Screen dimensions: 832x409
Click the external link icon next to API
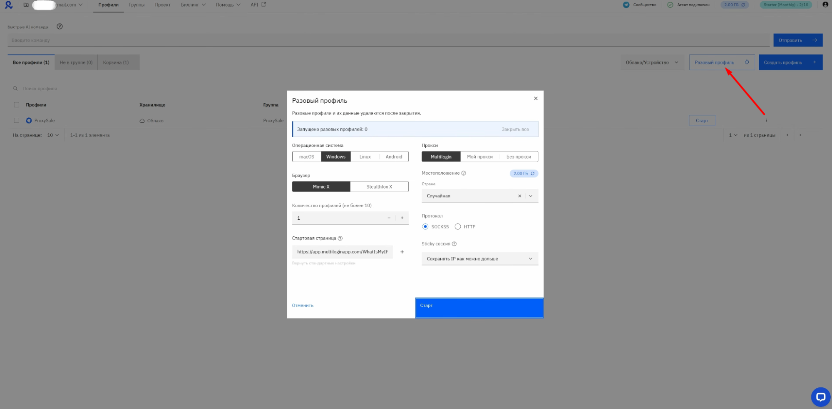click(263, 5)
